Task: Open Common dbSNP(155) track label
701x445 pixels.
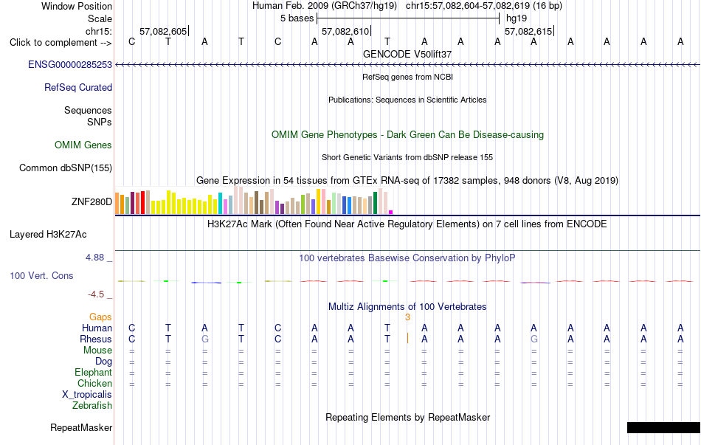Action: pyautogui.click(x=66, y=168)
